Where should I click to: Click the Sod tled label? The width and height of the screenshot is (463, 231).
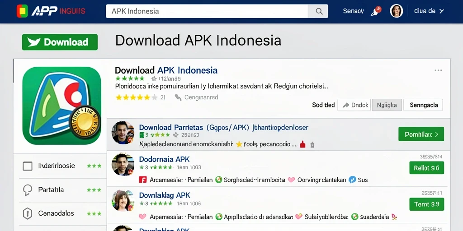(323, 105)
